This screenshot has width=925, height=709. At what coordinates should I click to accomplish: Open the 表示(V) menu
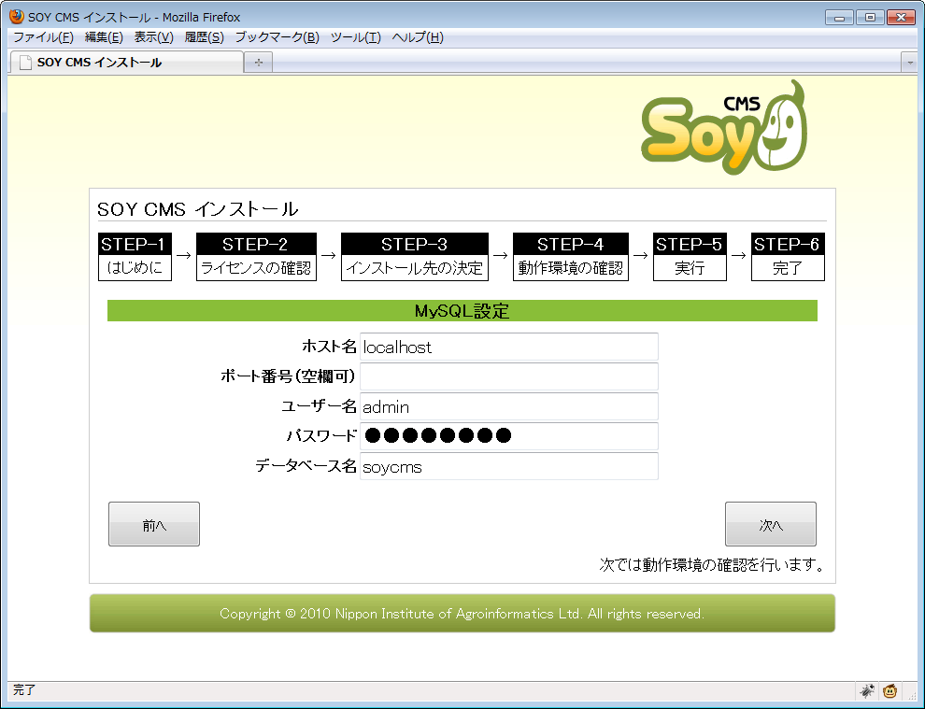(x=153, y=37)
